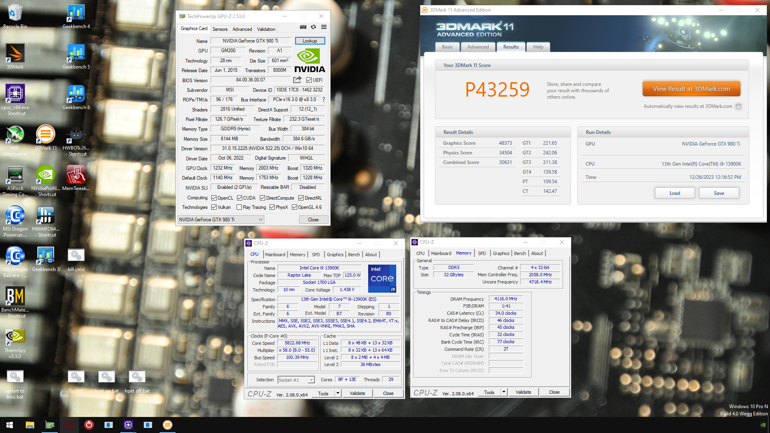Viewport: 770px width, 433px height.
Task: Click Close in the GPU-Z window
Action: coord(313,220)
